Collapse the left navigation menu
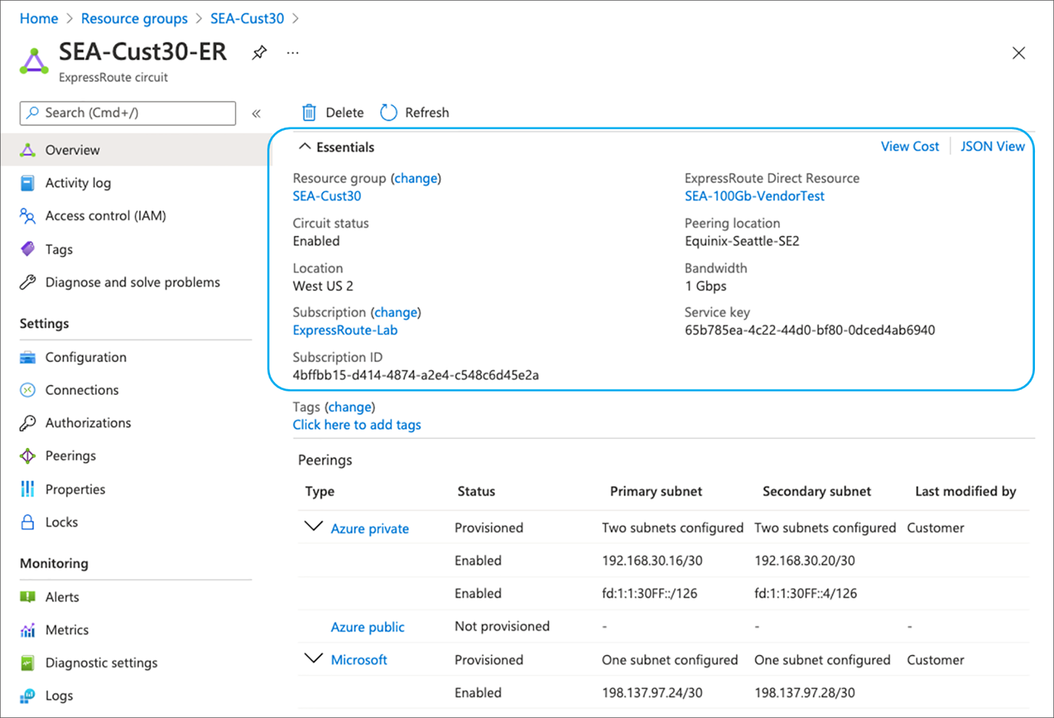This screenshot has height=718, width=1054. tap(256, 113)
